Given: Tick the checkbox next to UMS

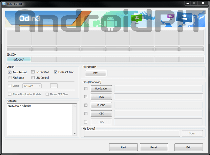Looking at the screenshot, I should point(86,122).
